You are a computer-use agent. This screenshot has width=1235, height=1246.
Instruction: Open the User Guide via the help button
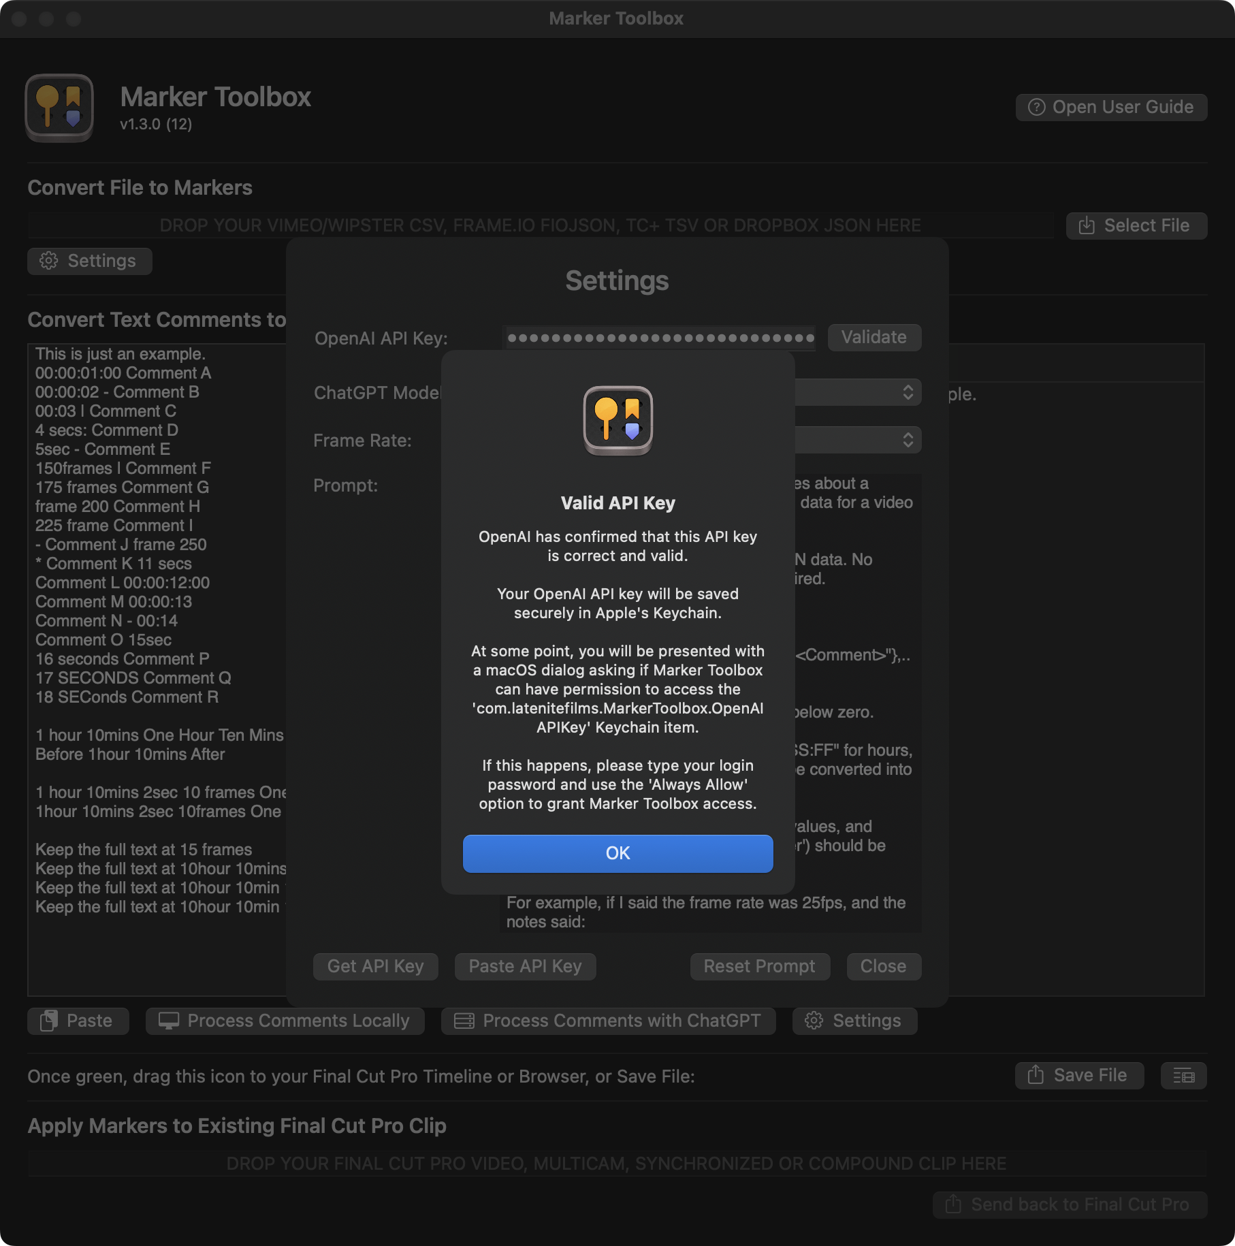coord(1111,108)
